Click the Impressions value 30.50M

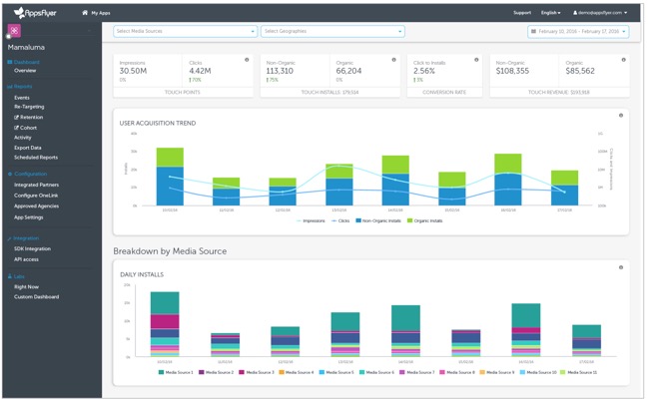[133, 71]
